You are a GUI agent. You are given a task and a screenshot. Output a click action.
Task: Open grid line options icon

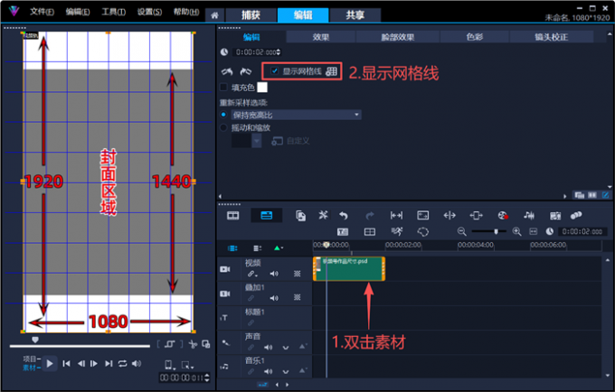tap(331, 71)
